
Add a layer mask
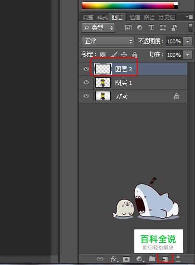click(x=126, y=259)
